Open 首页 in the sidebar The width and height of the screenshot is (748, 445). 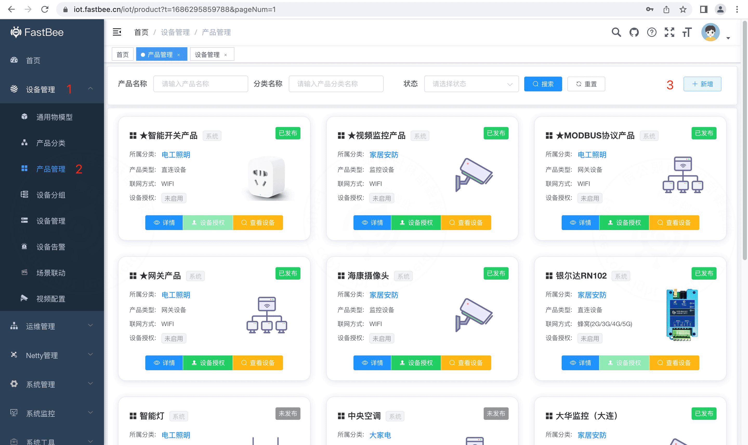52,60
